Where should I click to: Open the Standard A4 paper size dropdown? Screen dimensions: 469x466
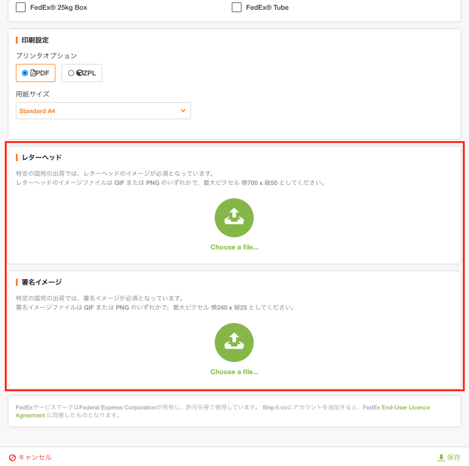point(103,111)
